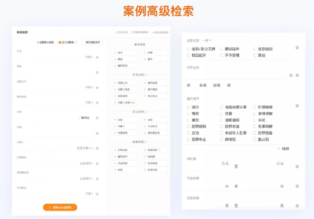Open the 不限 dropdown in the 法院认为 row
Screen dimensions: 314x219
(89, 88)
